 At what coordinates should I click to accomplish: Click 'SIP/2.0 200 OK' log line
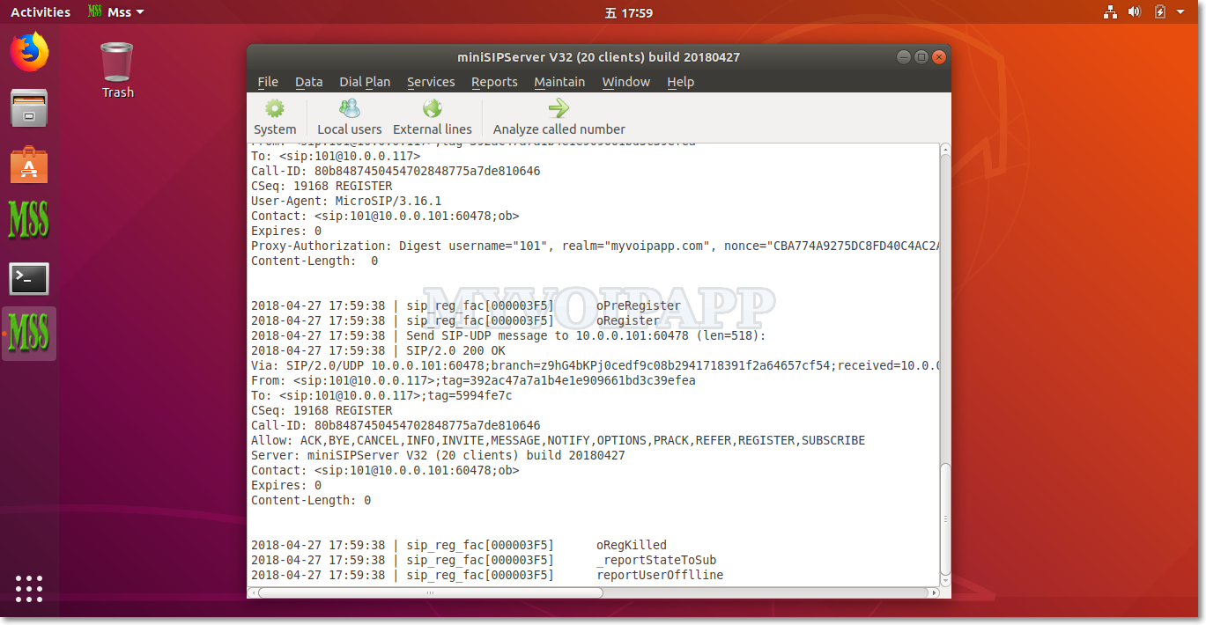click(x=455, y=350)
